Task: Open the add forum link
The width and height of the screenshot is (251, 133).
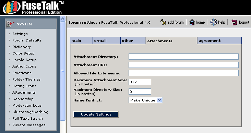Action: click(176, 22)
